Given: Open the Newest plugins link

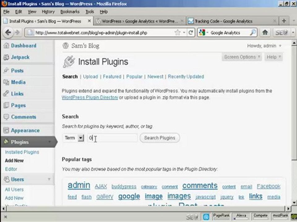Looking at the screenshot, I should pyautogui.click(x=155, y=77).
